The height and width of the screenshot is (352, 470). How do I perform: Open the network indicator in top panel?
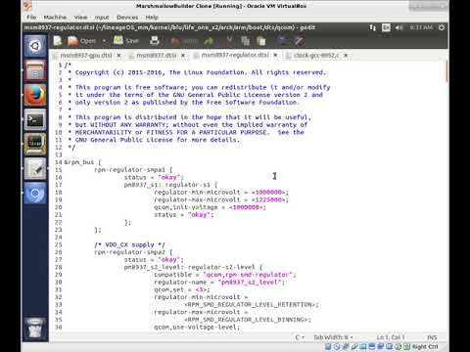[372, 27]
